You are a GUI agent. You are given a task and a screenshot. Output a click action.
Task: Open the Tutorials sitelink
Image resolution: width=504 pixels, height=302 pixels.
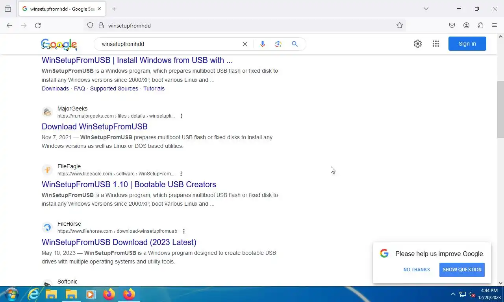pos(154,88)
